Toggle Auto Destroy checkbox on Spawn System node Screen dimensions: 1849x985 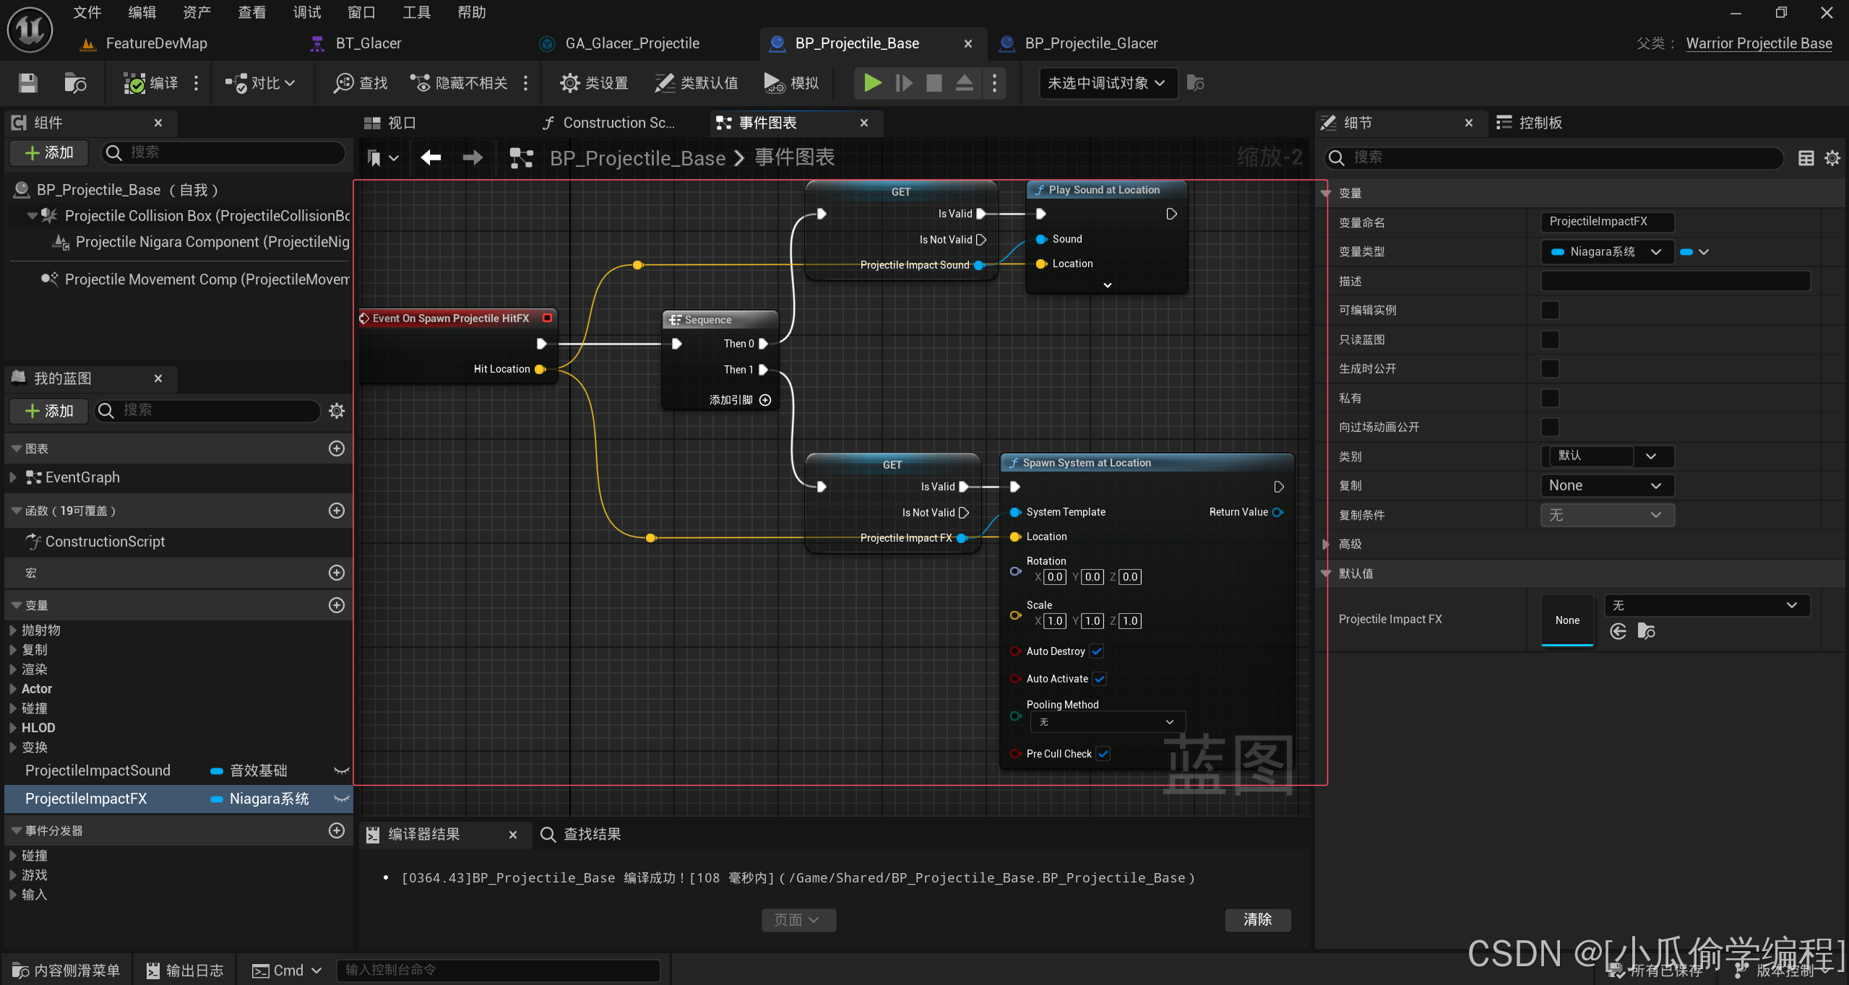pyautogui.click(x=1097, y=651)
